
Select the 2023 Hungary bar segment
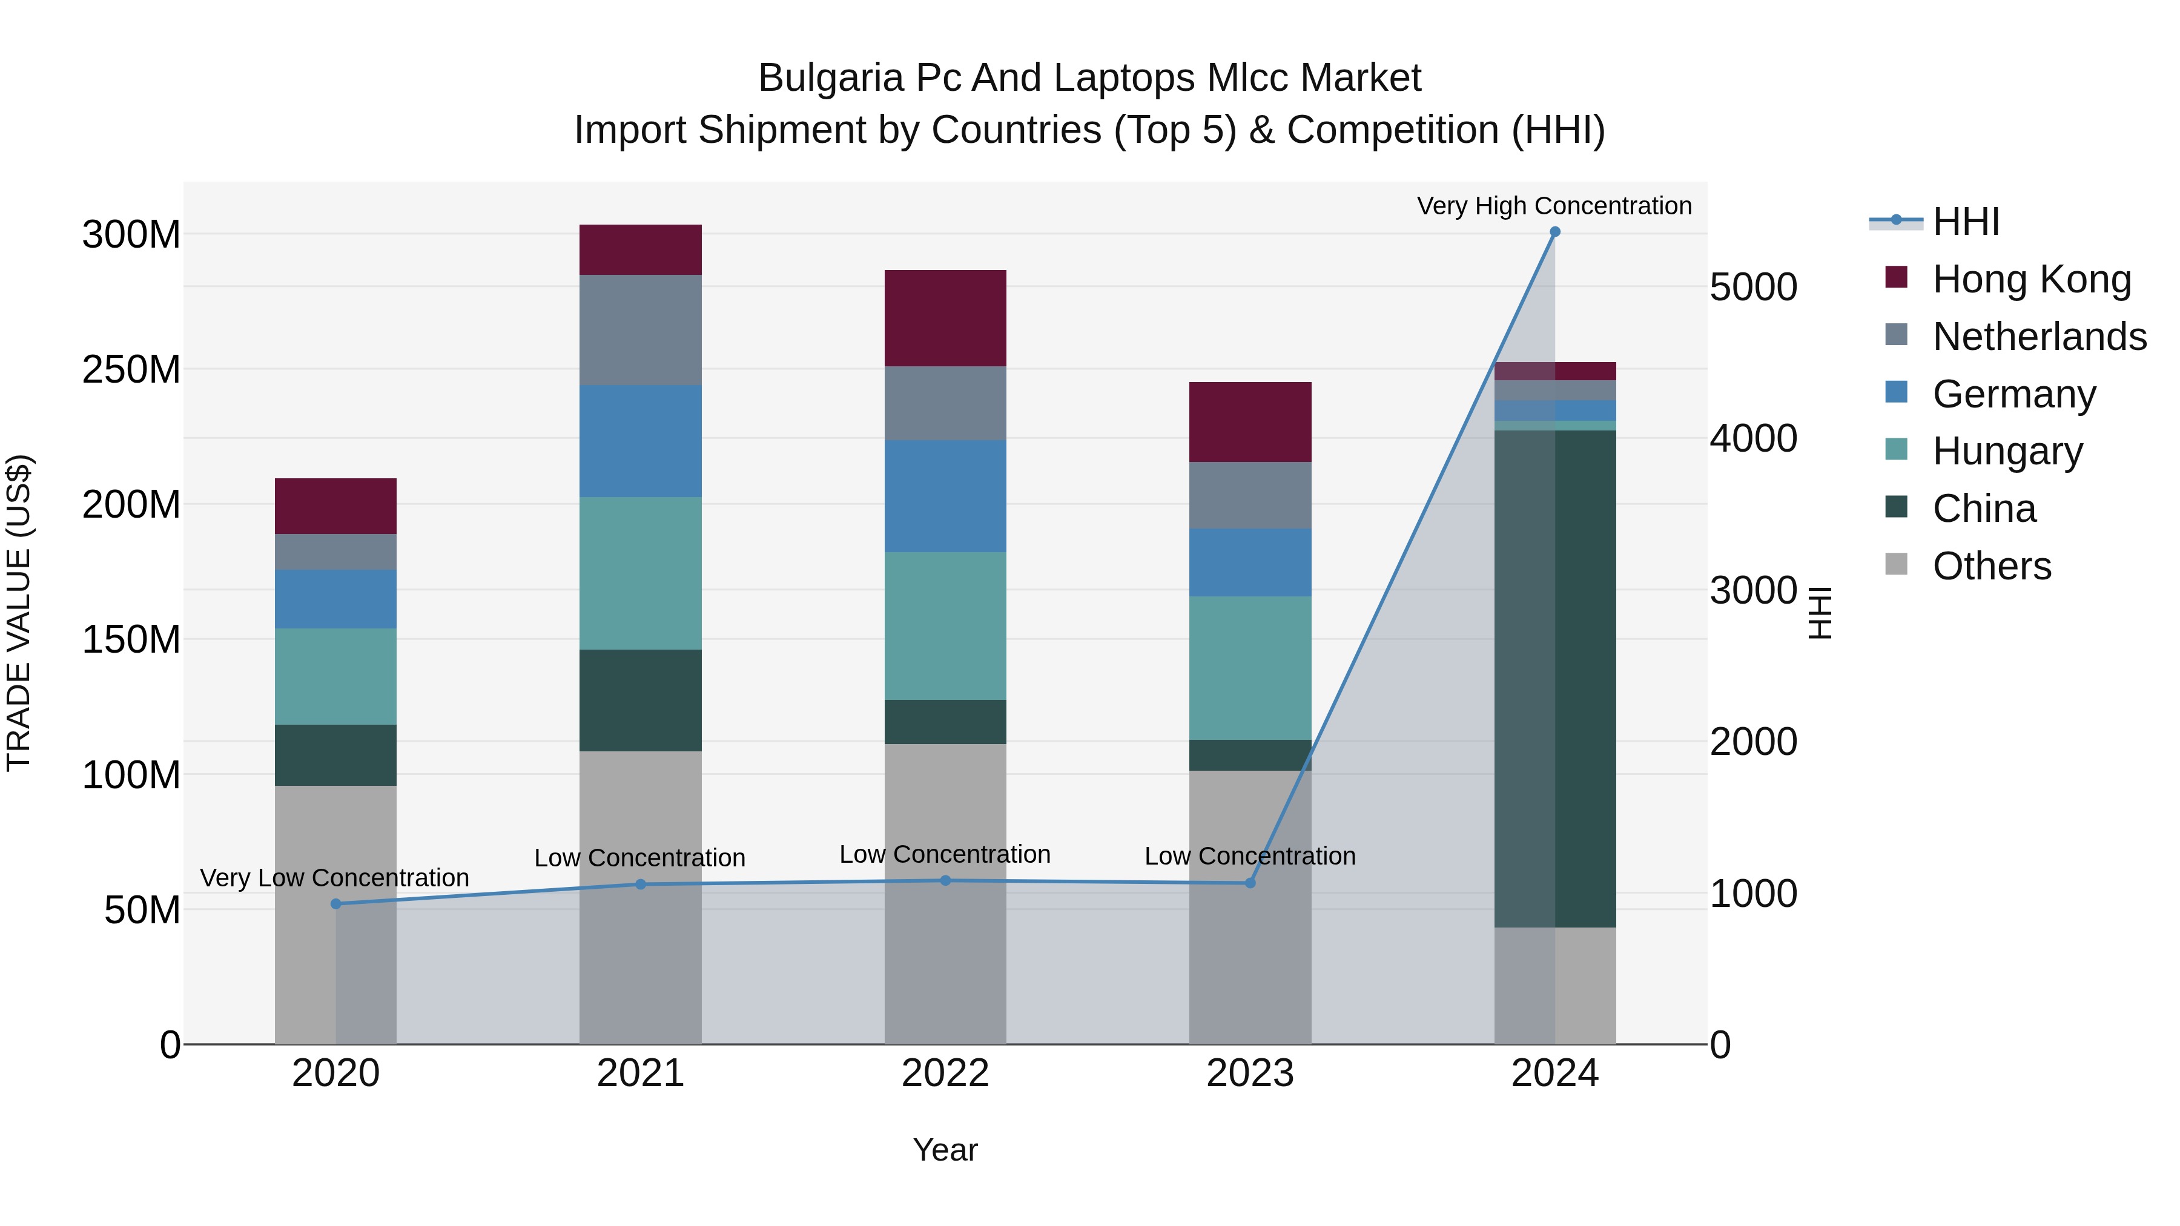pos(1250,668)
